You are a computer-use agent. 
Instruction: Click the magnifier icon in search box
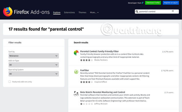(x=137, y=12)
